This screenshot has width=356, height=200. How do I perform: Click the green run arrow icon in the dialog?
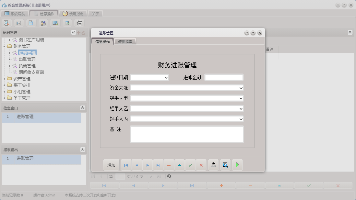237,165
